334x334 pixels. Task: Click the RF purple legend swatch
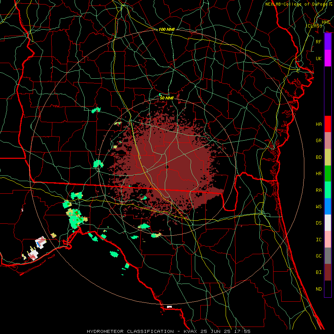click(328, 42)
